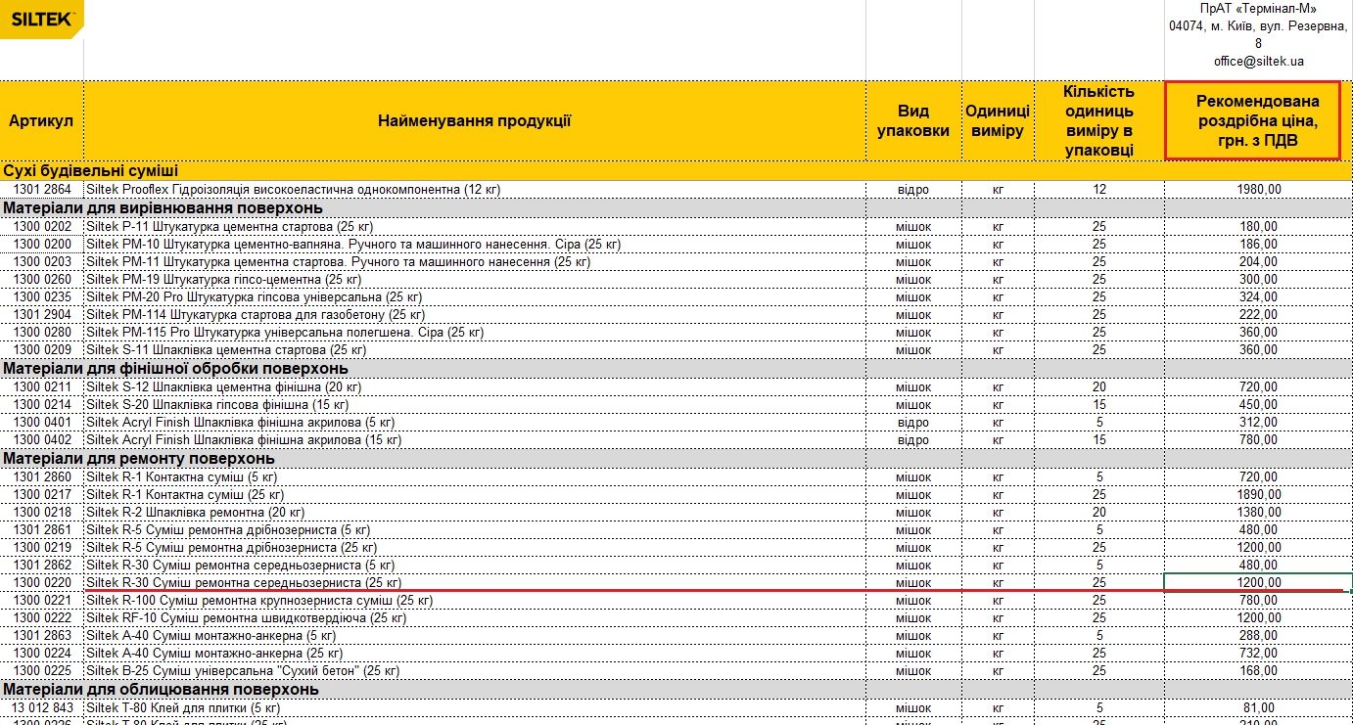This screenshot has height=725, width=1353.
Task: Click article number 1300 0211
Action: coord(42,386)
